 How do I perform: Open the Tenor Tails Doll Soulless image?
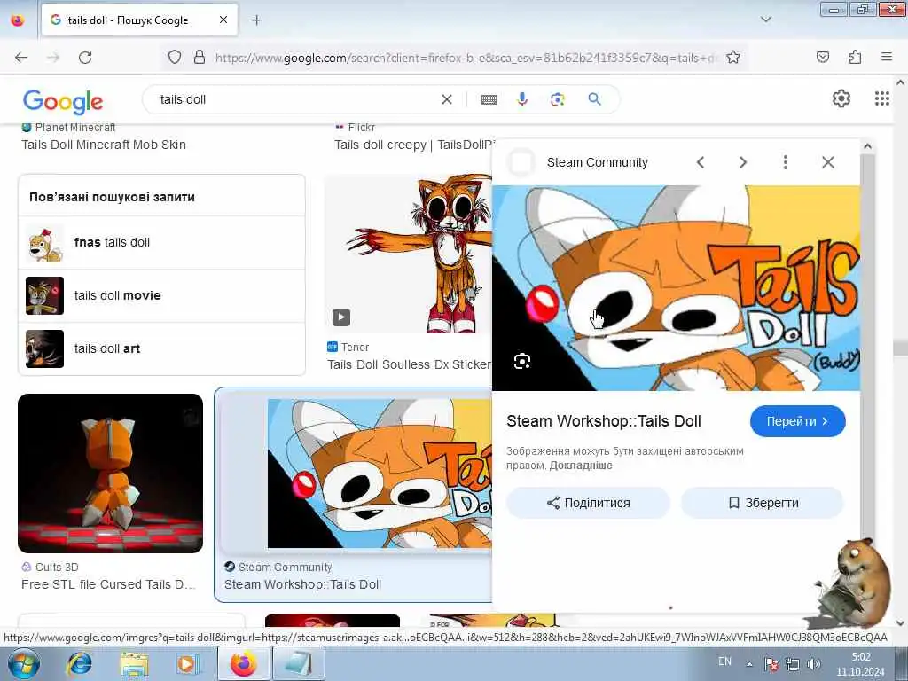point(408,254)
